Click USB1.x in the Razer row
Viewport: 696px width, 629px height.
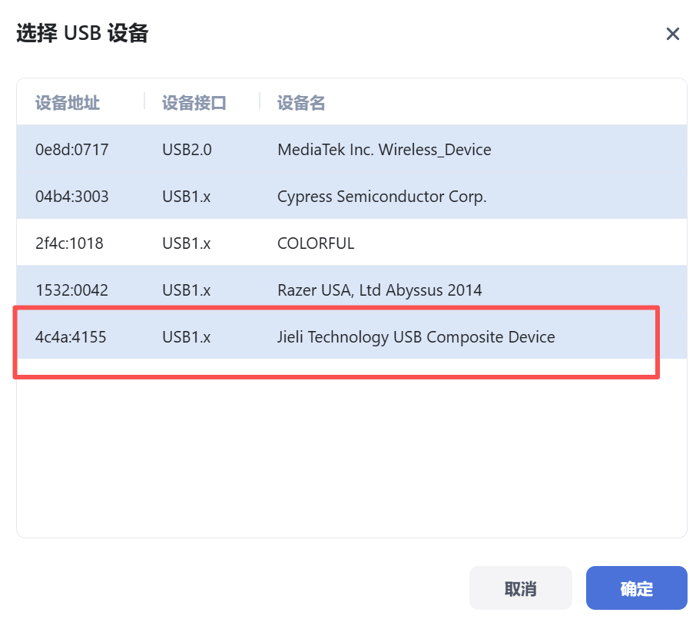[186, 290]
